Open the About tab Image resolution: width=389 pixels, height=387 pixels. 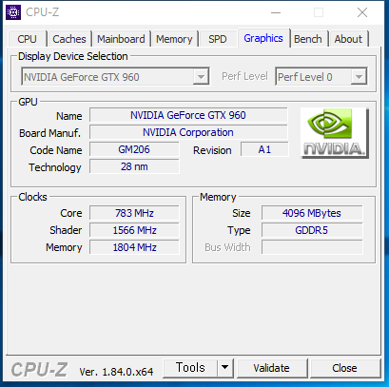coord(348,39)
